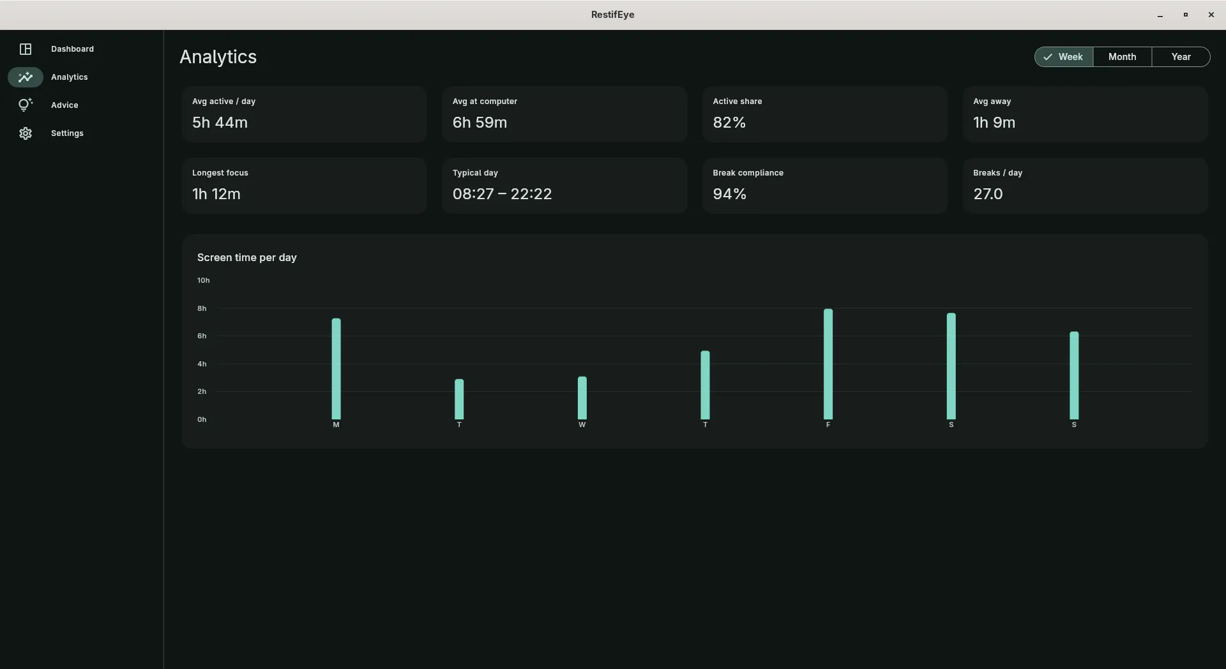
Task: Select the Analytics sidebar label
Action: [70, 77]
